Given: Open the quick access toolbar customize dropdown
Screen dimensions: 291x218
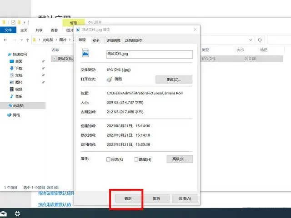Looking at the screenshot, I should click(x=24, y=22).
